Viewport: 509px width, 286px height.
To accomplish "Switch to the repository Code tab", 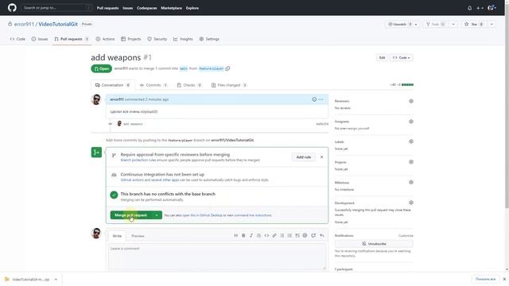I will pos(17,39).
